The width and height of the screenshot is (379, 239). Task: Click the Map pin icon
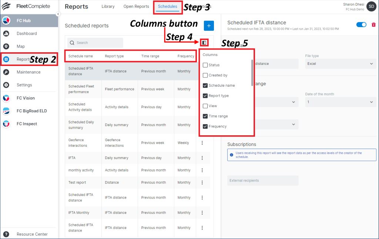(x=6, y=47)
